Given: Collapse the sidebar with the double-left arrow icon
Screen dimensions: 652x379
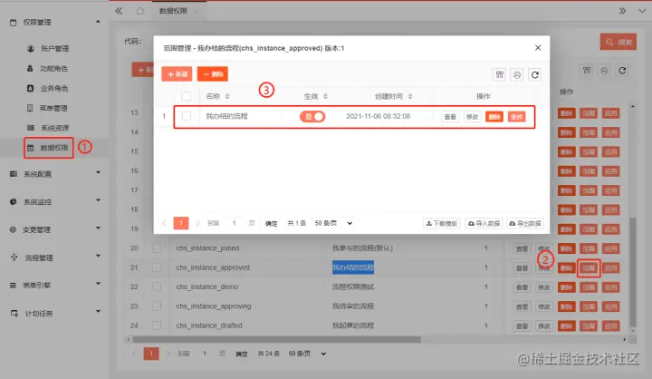Looking at the screenshot, I should pyautogui.click(x=119, y=11).
